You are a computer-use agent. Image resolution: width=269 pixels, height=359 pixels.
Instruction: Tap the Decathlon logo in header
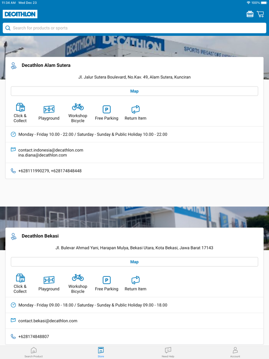point(20,14)
